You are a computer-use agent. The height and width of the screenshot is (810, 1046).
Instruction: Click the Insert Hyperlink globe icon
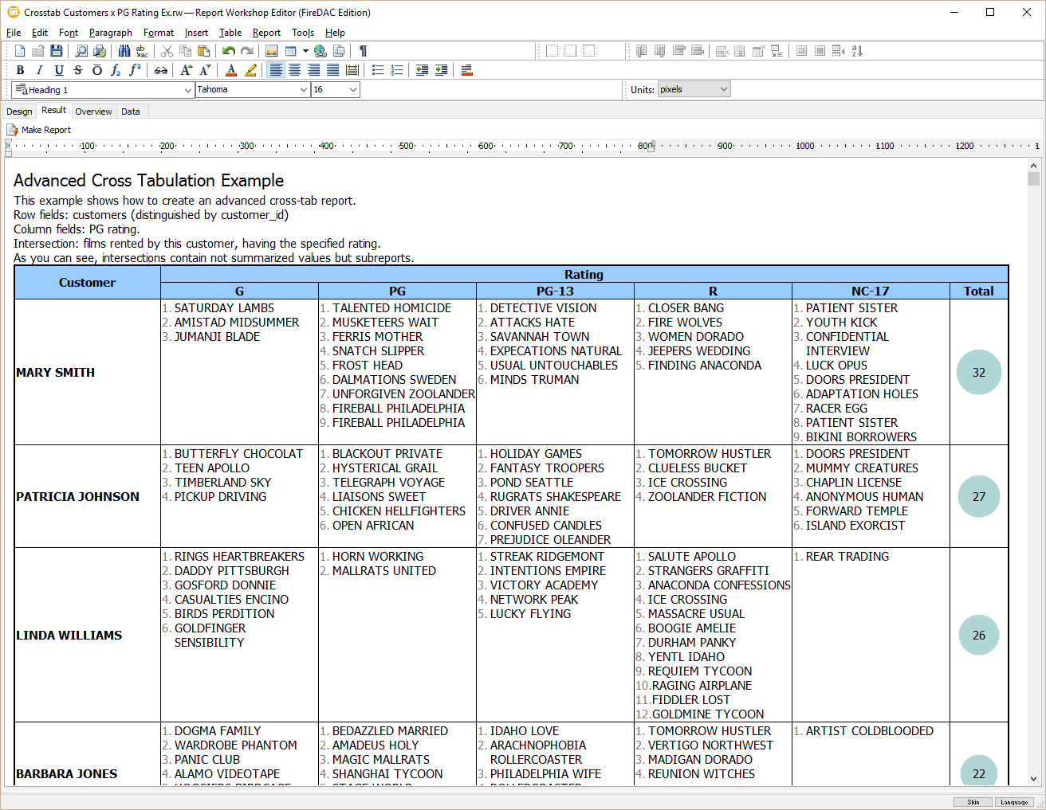click(x=320, y=51)
